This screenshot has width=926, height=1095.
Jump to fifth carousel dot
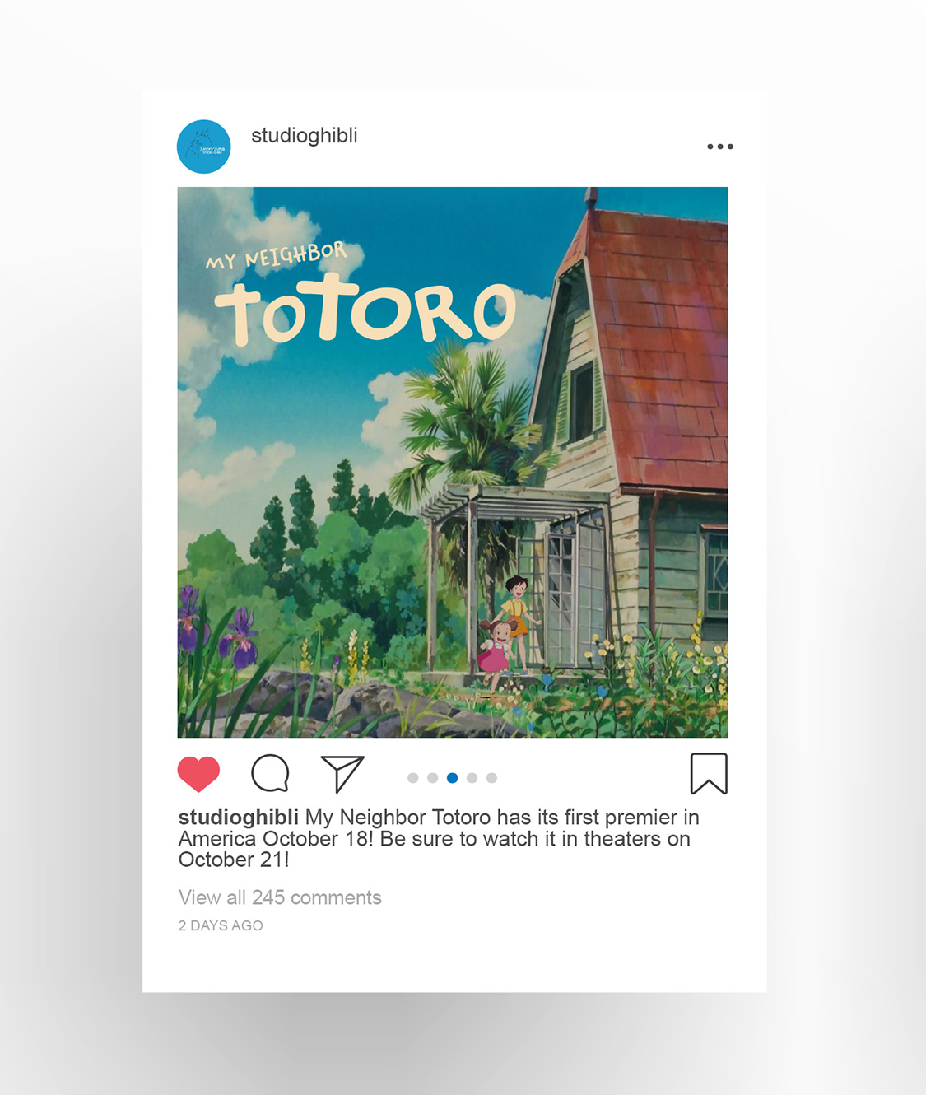click(x=492, y=778)
